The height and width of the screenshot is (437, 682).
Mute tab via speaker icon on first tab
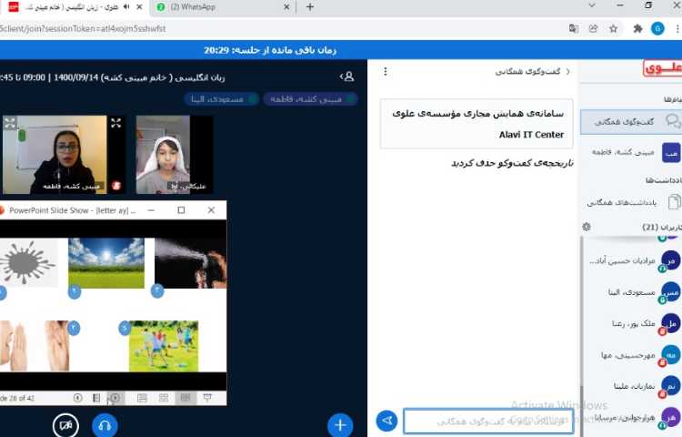(x=127, y=7)
